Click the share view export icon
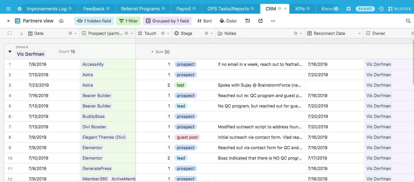 tap(261, 21)
